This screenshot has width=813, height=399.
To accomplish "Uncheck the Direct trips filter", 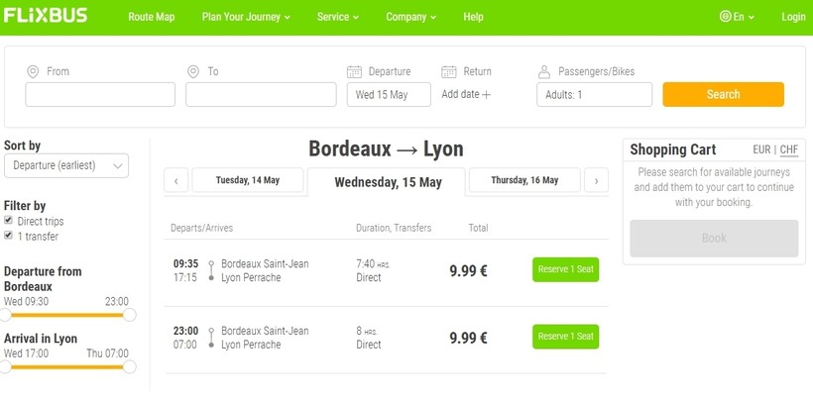I will coord(9,221).
